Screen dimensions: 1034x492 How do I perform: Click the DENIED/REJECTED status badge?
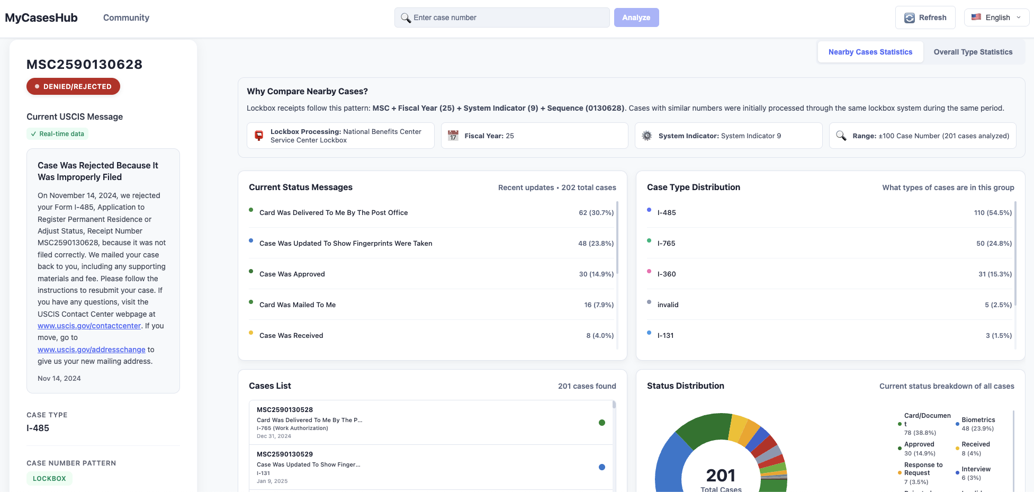pyautogui.click(x=73, y=86)
